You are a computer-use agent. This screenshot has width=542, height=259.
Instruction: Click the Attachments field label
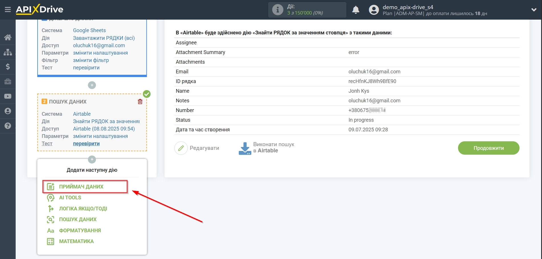tap(190, 62)
